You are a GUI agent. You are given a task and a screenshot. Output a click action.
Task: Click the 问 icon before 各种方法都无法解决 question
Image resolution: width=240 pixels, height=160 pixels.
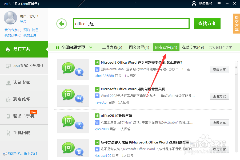tap(97, 142)
